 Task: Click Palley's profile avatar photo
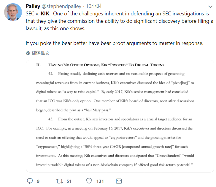click(13, 12)
